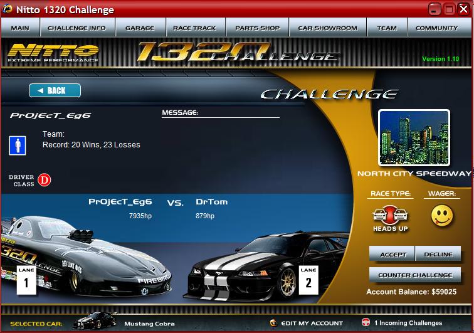Click the app icon in title bar
This screenshot has width=474, height=333.
pyautogui.click(x=8, y=9)
